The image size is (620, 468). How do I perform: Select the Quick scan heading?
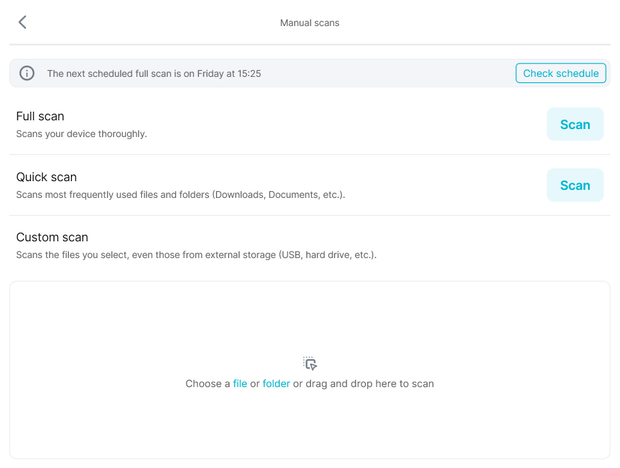tap(46, 177)
